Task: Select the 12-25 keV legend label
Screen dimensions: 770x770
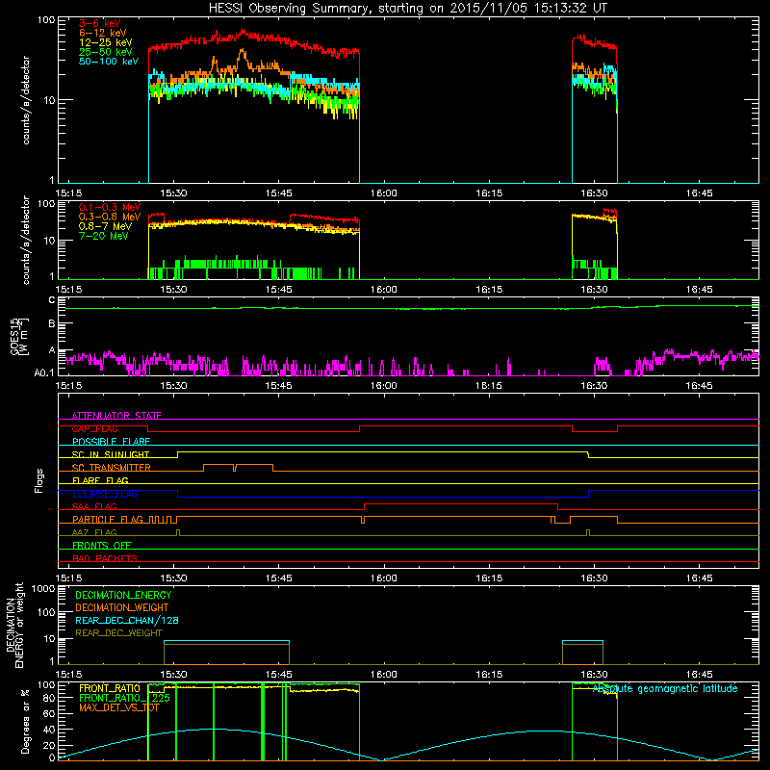Action: coord(106,42)
